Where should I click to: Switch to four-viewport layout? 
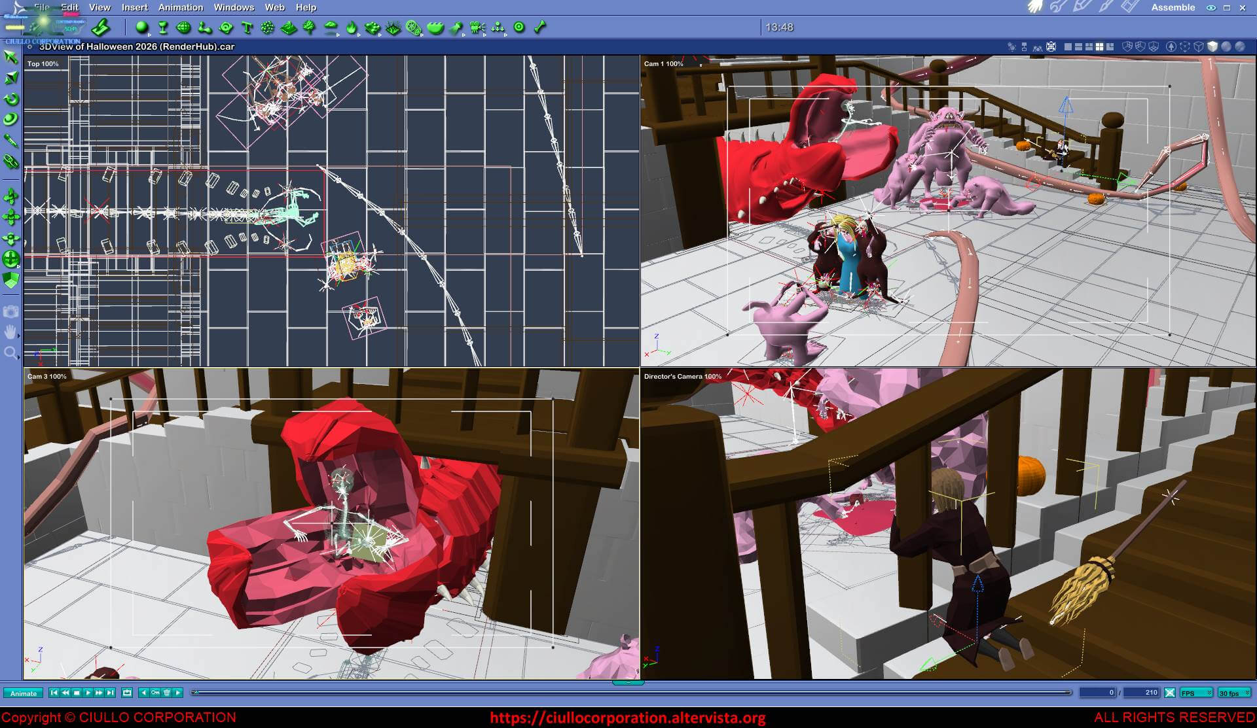tap(1099, 47)
